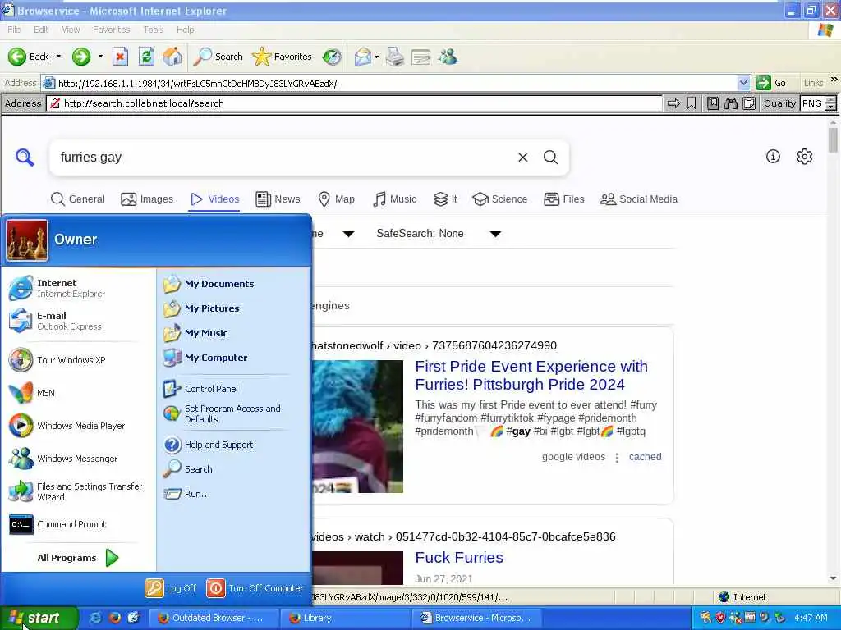
Task: Click the page vertical scrollbar down arrow
Action: [x=833, y=578]
